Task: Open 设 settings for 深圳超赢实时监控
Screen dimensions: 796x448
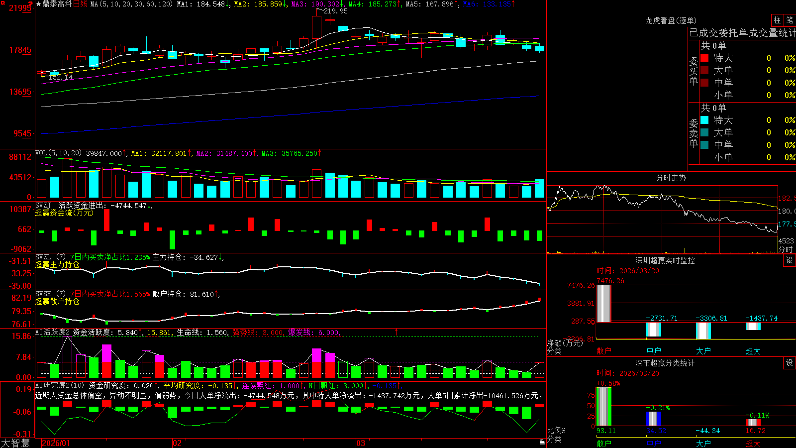Action: pos(790,260)
